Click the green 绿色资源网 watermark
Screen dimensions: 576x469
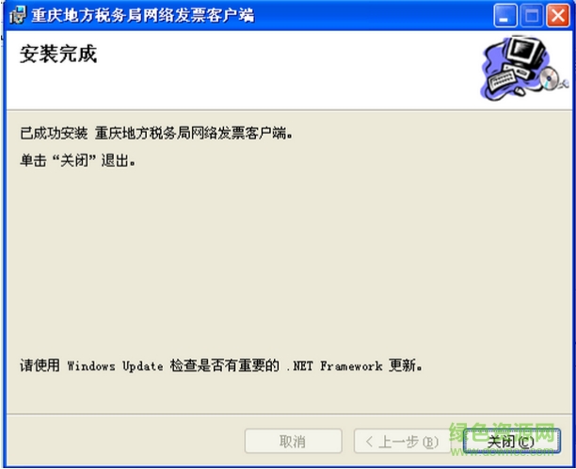coord(503,431)
